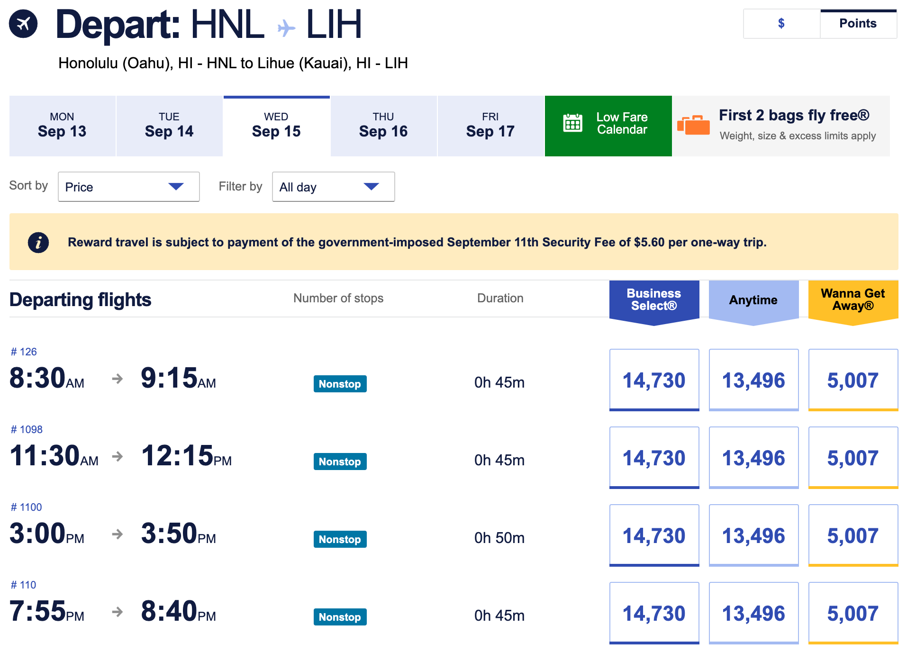Pick 14,730 Business Select fare for flight 1098
Screen dimensions: 907x652
[654, 458]
